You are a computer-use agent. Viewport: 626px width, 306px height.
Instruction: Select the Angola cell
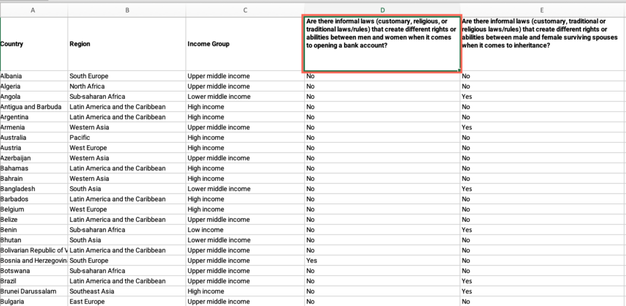click(34, 97)
